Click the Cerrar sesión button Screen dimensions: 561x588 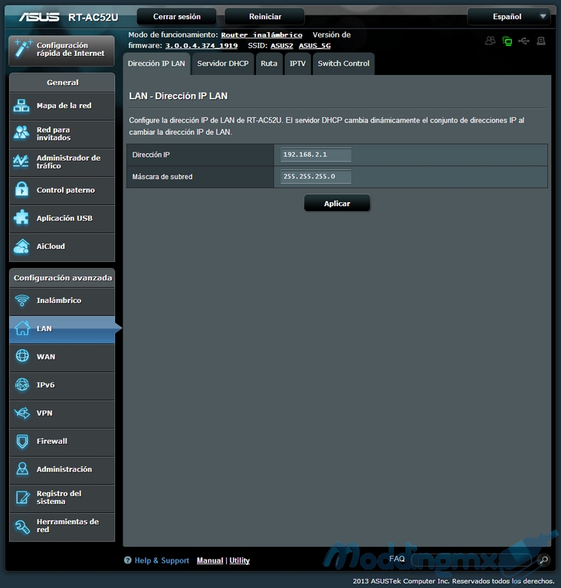(x=176, y=17)
